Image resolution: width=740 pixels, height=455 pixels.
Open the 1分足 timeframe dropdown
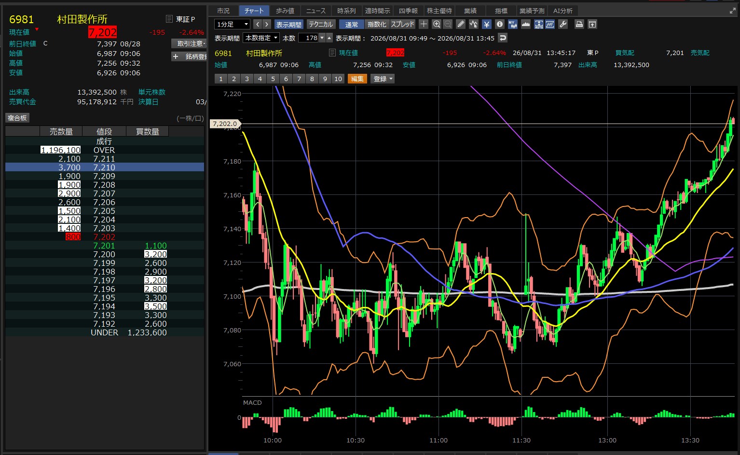[232, 24]
